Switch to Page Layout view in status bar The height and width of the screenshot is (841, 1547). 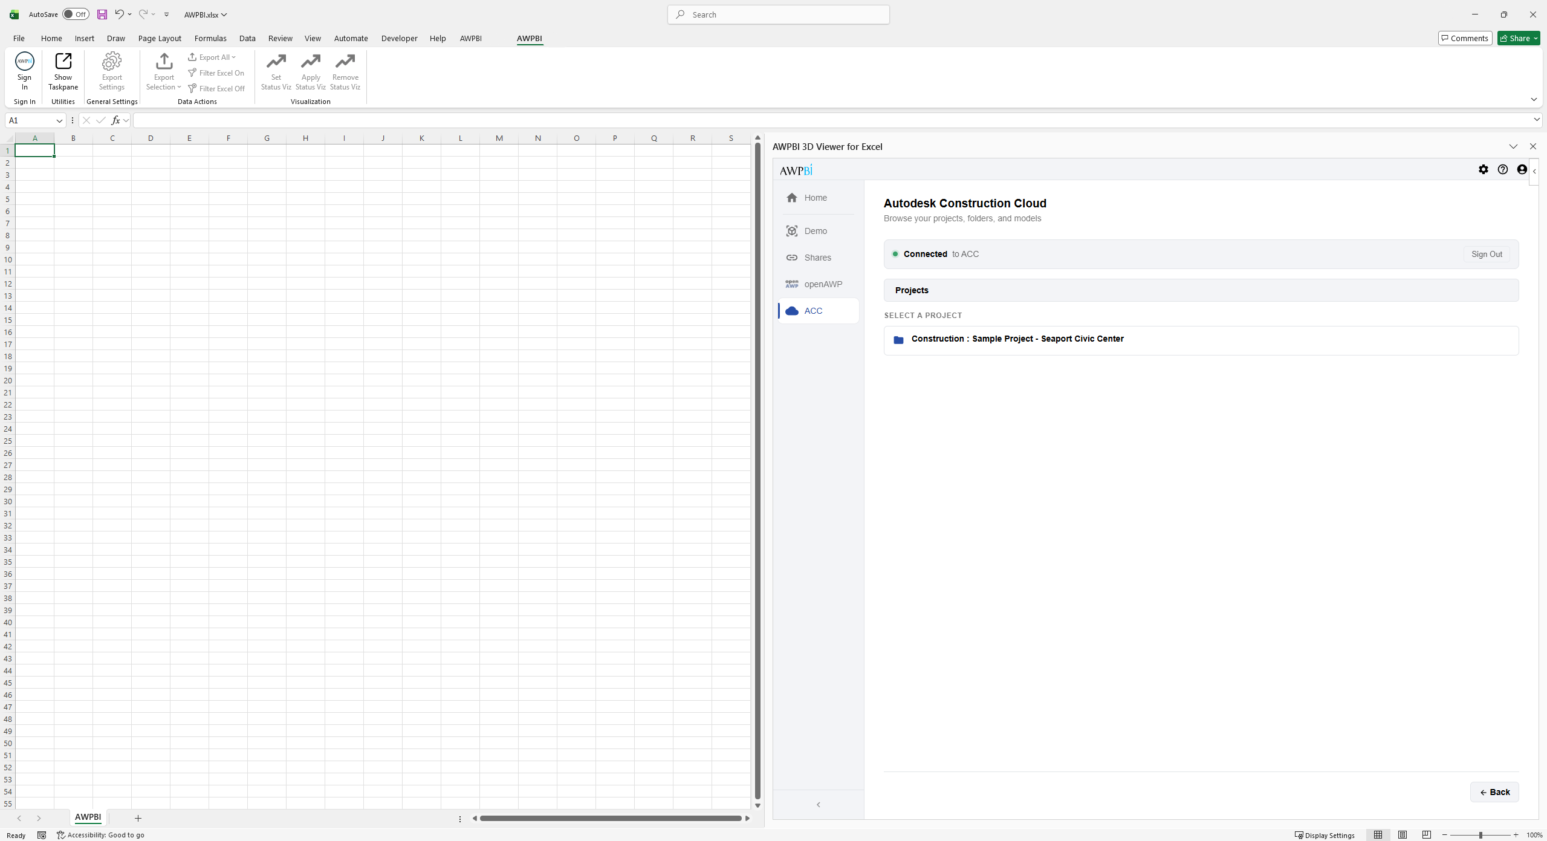pyautogui.click(x=1403, y=835)
